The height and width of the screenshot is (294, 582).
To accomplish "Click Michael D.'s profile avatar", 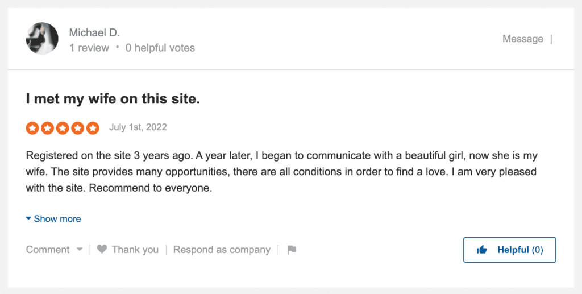I will point(42,39).
